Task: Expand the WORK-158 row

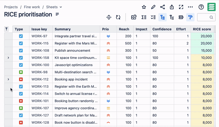Action: point(8,58)
